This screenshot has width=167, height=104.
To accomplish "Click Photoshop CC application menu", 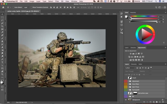I will [12, 1].
